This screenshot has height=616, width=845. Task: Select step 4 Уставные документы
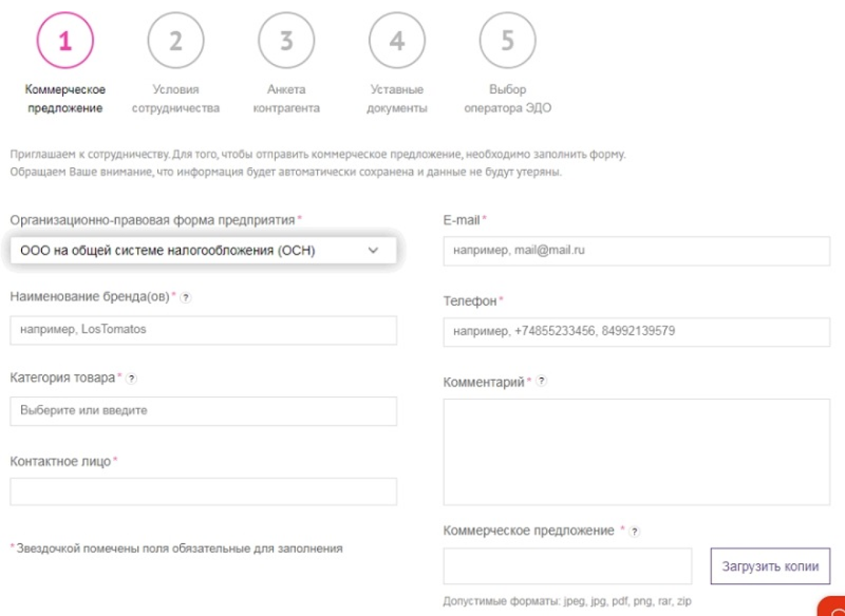click(x=397, y=41)
